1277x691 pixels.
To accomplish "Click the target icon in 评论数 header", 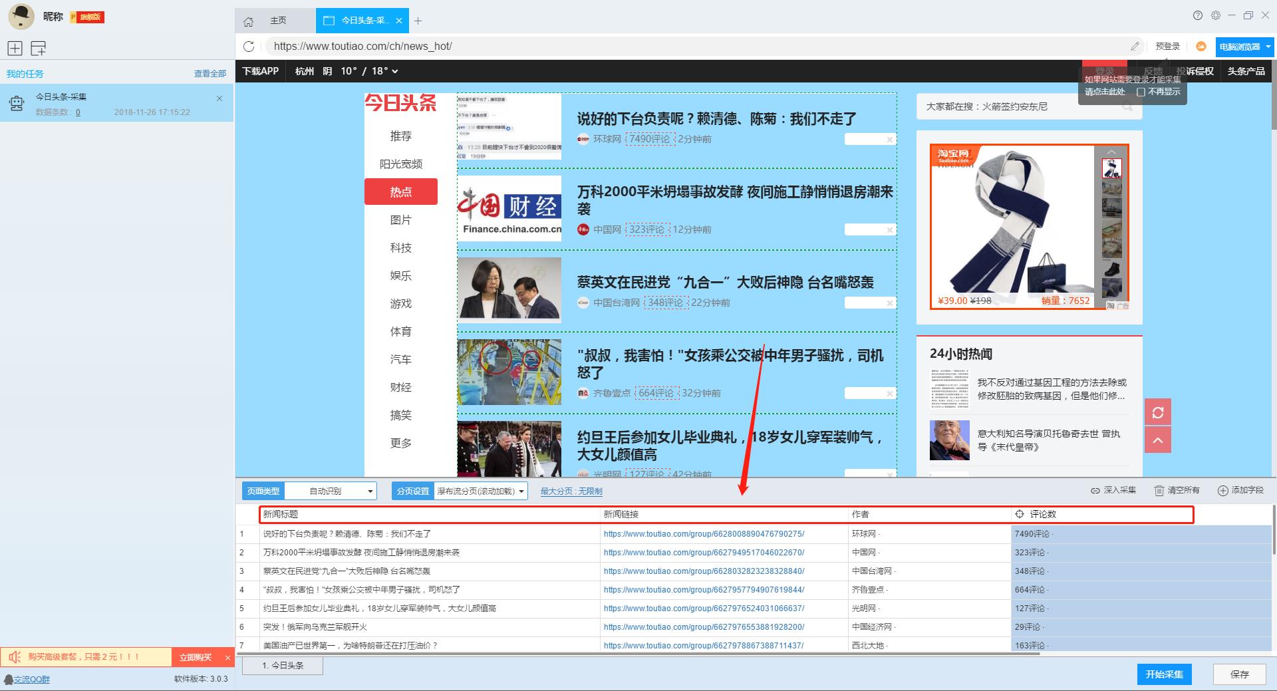I will [x=1019, y=514].
